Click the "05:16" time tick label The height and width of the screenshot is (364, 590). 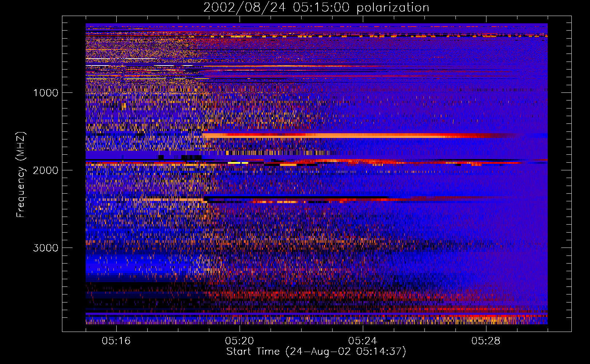[x=116, y=341]
